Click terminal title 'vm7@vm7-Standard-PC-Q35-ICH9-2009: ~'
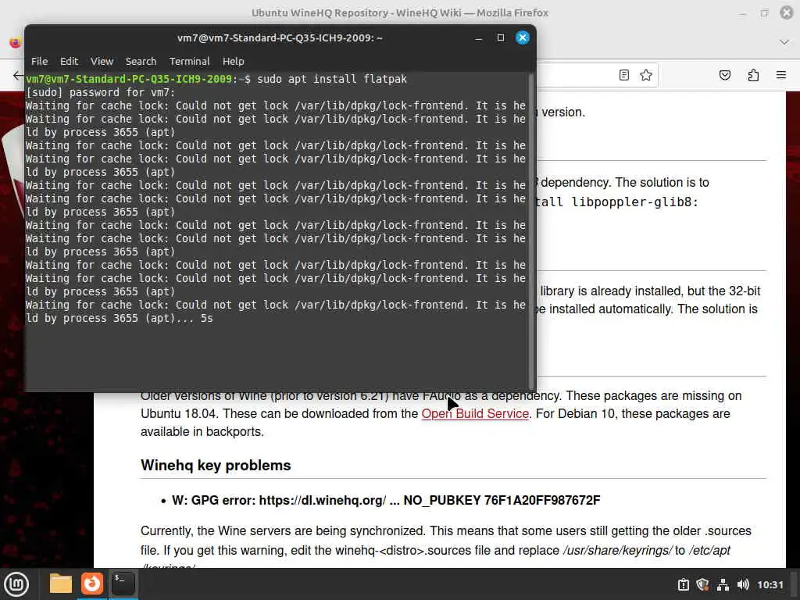Screen dimensions: 800x600 click(280, 37)
